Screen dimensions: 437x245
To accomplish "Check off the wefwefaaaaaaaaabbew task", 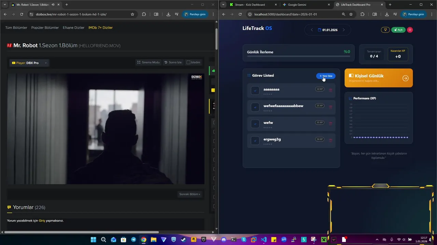I will tap(255, 107).
